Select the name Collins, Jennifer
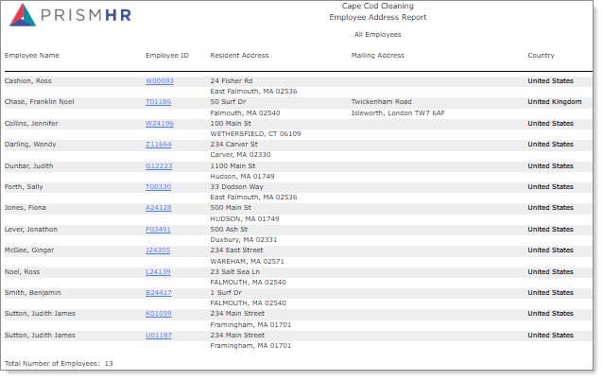This screenshot has width=603, height=380. point(31,124)
